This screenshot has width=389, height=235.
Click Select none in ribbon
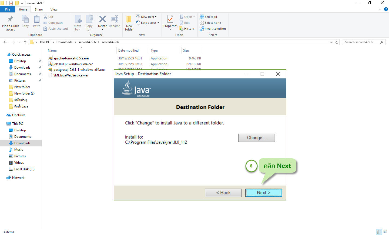[x=210, y=23]
